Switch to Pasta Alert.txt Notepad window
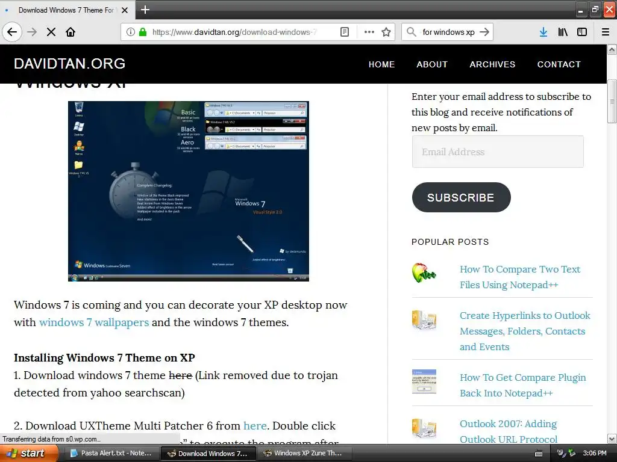Viewport: 617px width, 462px height. click(x=111, y=454)
